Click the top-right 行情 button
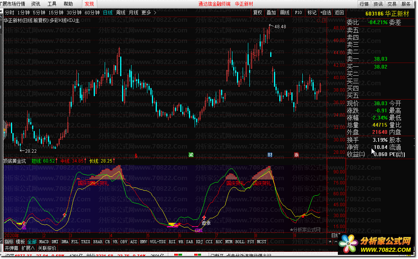Image resolution: width=418 pixels, height=259 pixels. [x=364, y=4]
